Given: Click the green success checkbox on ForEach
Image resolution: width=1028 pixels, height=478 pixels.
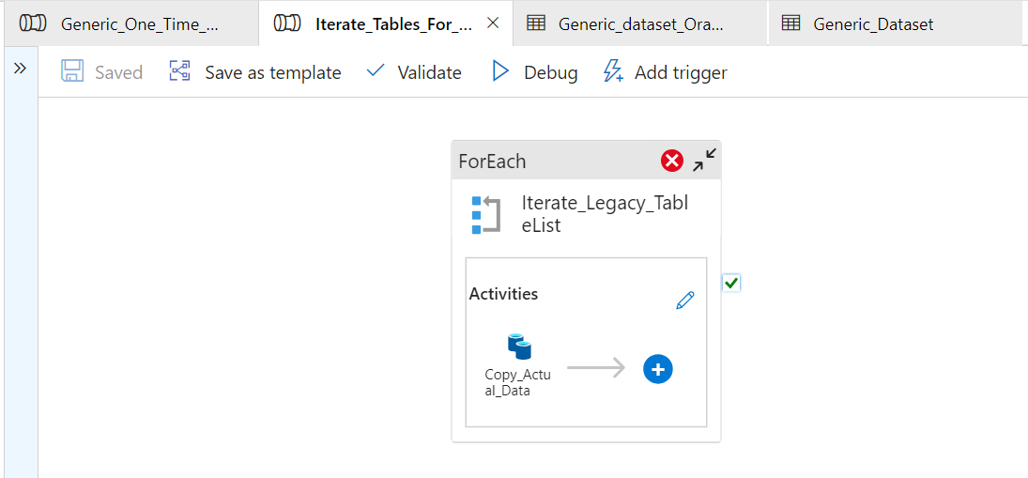Looking at the screenshot, I should (732, 283).
